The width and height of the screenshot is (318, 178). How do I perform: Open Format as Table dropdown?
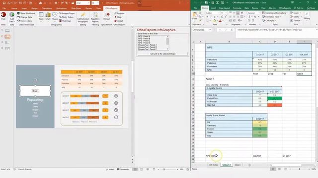tap(272, 17)
